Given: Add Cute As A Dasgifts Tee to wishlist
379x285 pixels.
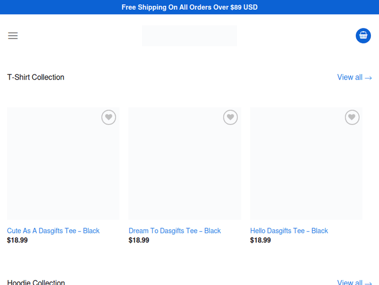Looking at the screenshot, I should click(x=109, y=117).
